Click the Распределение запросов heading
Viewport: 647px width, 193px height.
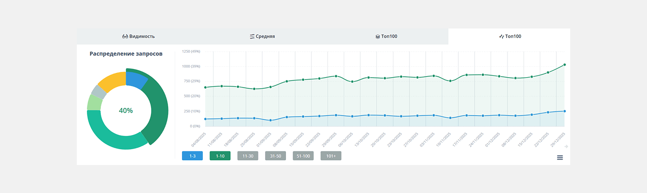pos(126,54)
